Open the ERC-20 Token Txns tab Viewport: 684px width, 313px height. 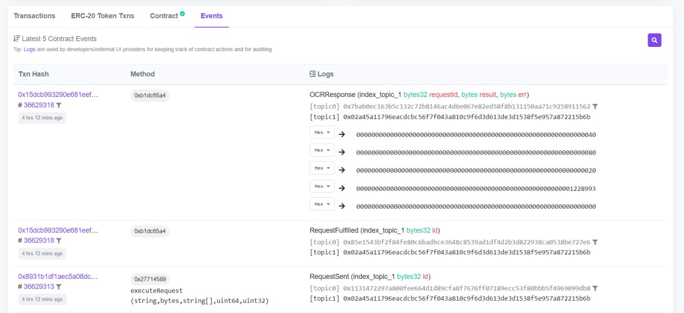coord(103,16)
